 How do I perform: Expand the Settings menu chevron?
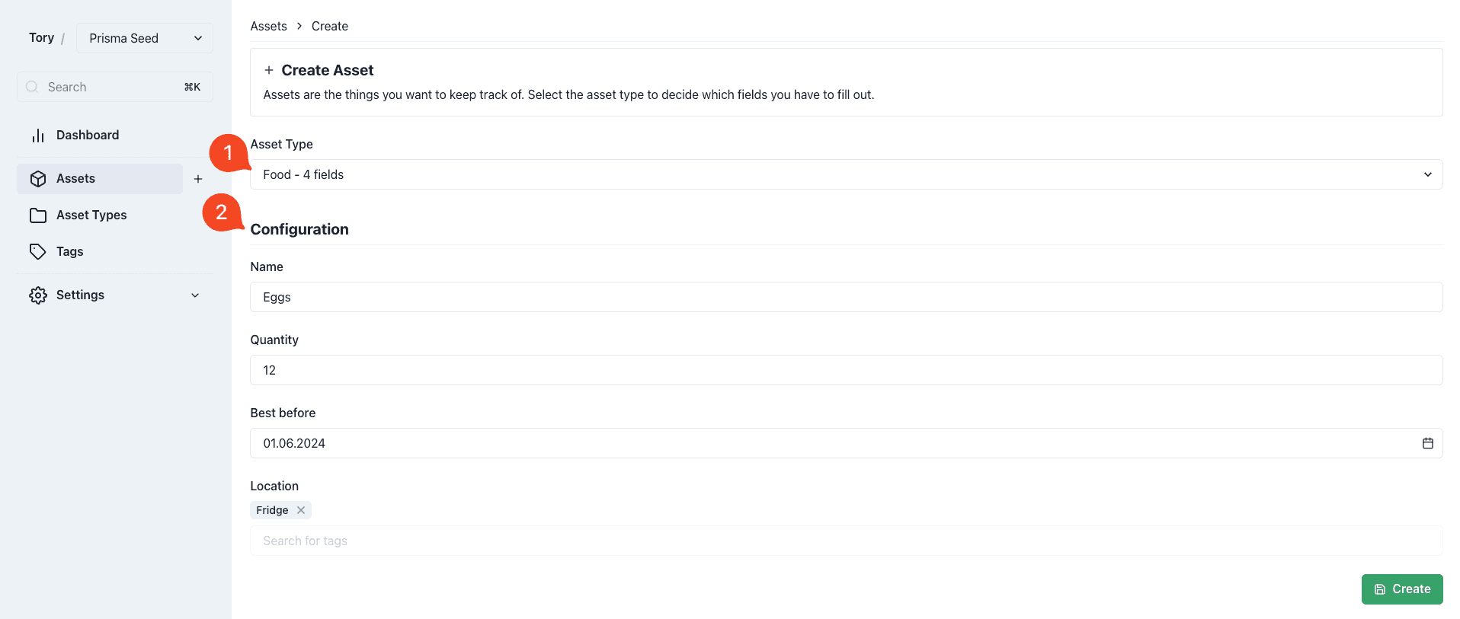pyautogui.click(x=195, y=295)
